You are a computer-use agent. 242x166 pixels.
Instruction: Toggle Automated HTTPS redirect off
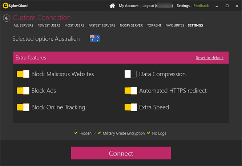click(130, 91)
